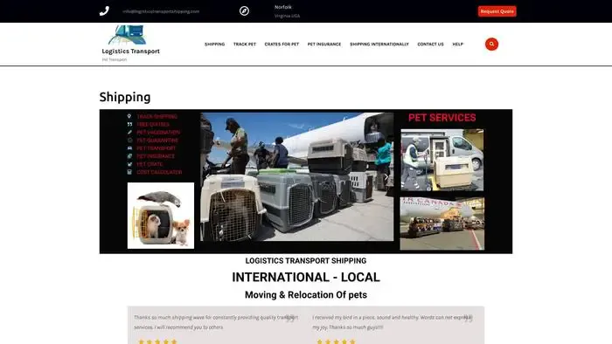Click the Logistics Transport truck logo
The height and width of the screenshot is (344, 612).
pos(128,35)
